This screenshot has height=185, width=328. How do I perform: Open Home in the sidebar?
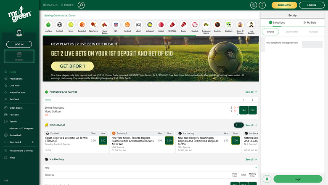[x=13, y=72]
